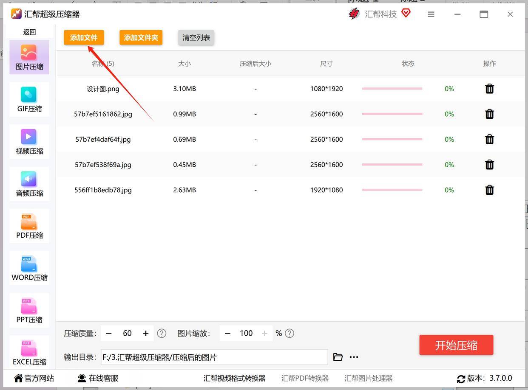This screenshot has height=390, width=528.
Task: Click progress bar of 设计图.png
Action: point(392,89)
